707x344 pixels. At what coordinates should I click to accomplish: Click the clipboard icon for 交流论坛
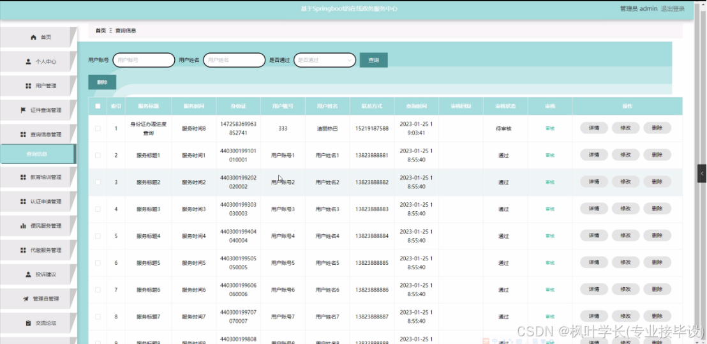[29, 324]
